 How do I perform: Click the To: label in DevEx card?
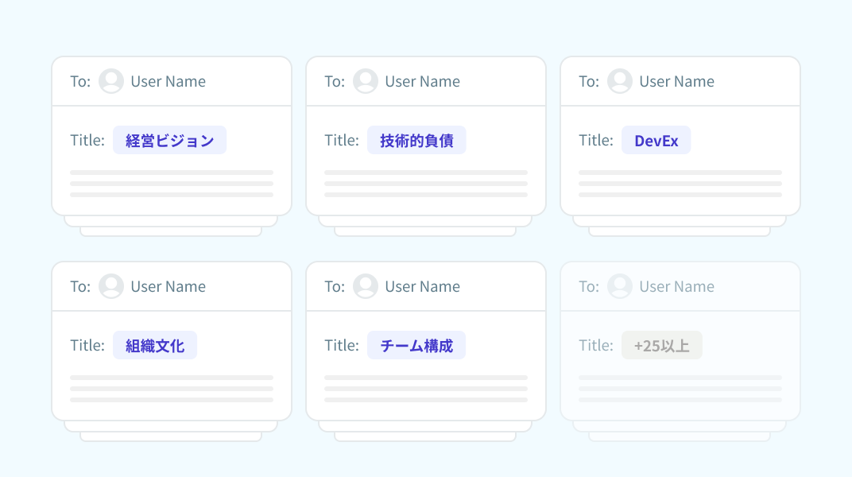pyautogui.click(x=589, y=82)
